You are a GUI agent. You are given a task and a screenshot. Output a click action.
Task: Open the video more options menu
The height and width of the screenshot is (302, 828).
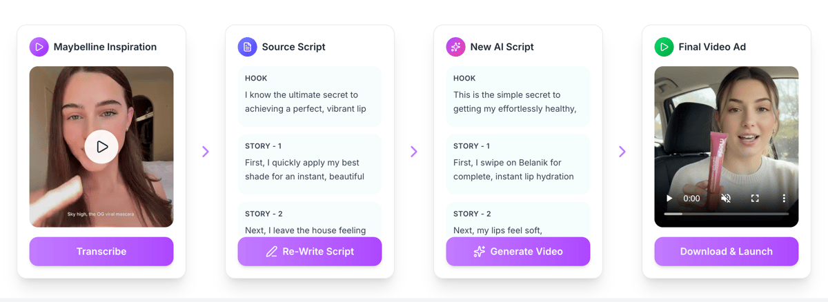(x=784, y=199)
